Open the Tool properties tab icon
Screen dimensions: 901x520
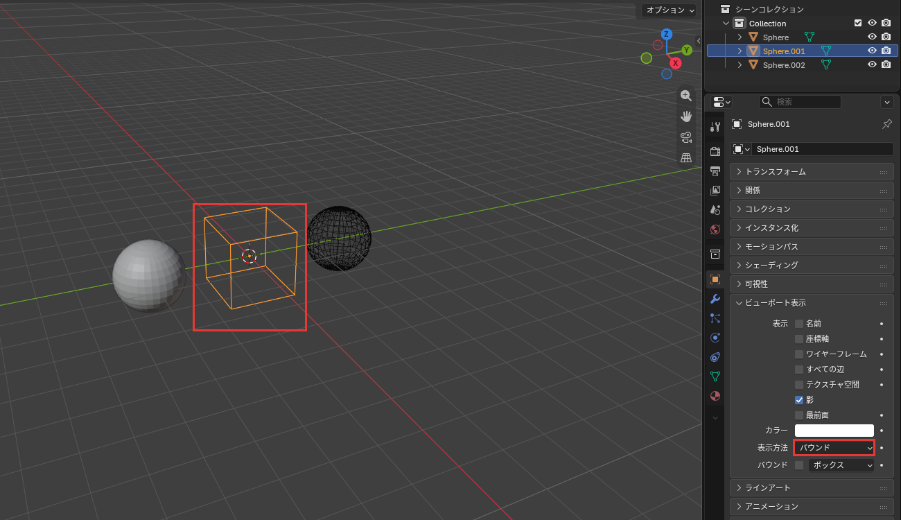coord(715,126)
